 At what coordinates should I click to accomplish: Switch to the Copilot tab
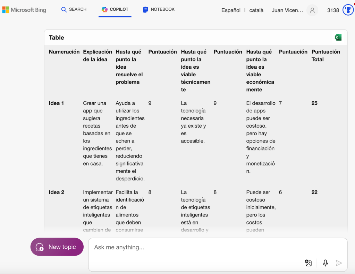(115, 9)
